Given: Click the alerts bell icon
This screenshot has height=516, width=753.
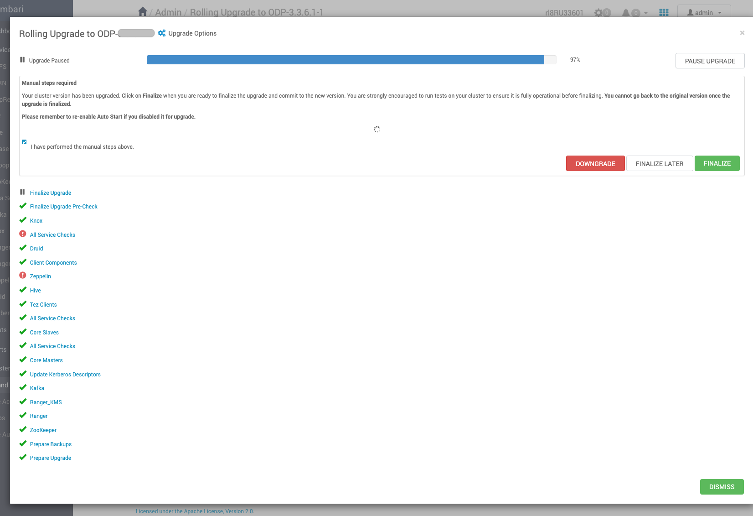Looking at the screenshot, I should 626,12.
